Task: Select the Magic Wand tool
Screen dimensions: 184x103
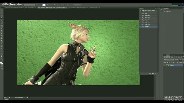Action: [x=1, y=18]
